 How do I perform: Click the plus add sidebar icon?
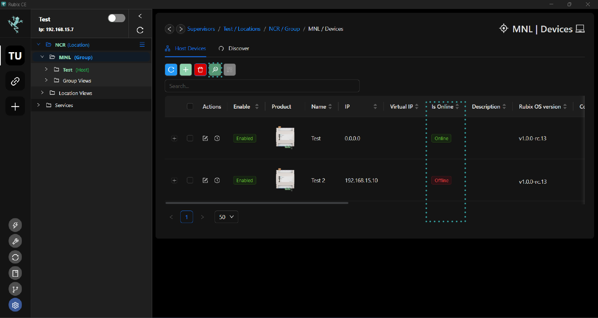(15, 106)
